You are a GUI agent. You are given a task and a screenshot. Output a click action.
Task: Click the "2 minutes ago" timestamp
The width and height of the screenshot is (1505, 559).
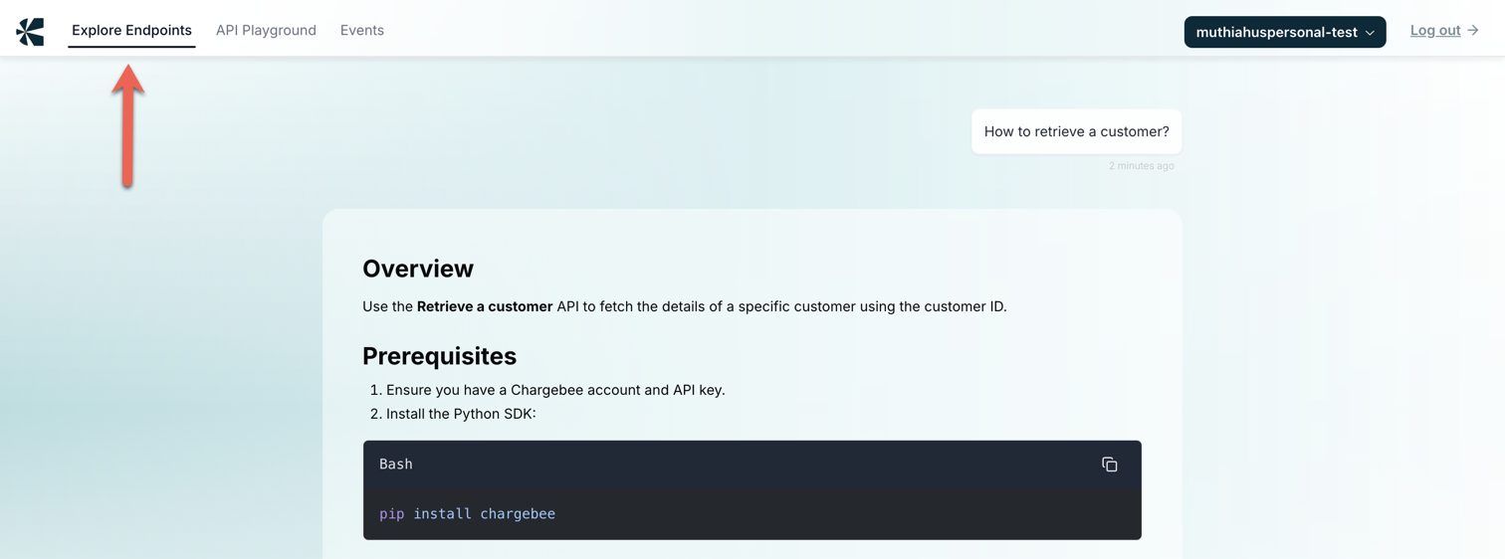[x=1142, y=166]
